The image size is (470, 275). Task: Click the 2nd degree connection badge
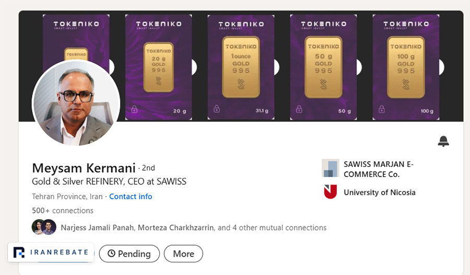pos(148,168)
